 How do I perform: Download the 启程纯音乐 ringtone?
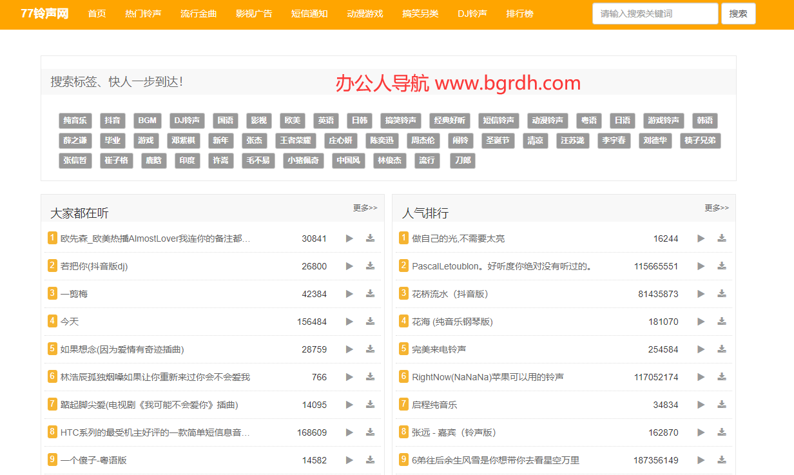[x=722, y=405]
